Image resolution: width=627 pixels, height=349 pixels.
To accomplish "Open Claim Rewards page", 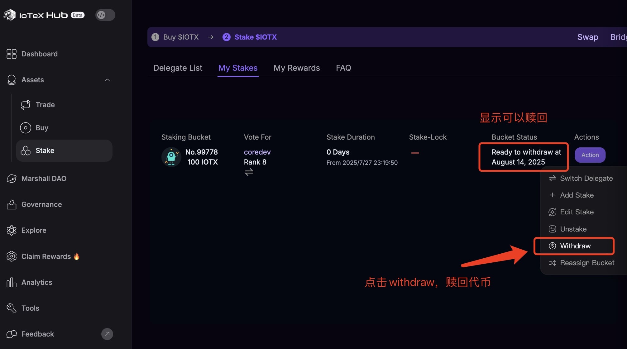I will pos(46,256).
